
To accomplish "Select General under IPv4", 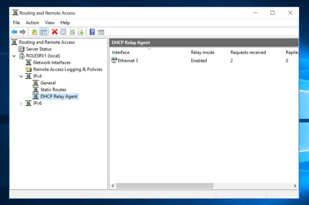I will (48, 83).
